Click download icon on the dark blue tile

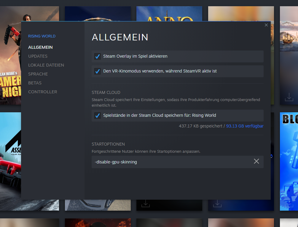pos(217,204)
